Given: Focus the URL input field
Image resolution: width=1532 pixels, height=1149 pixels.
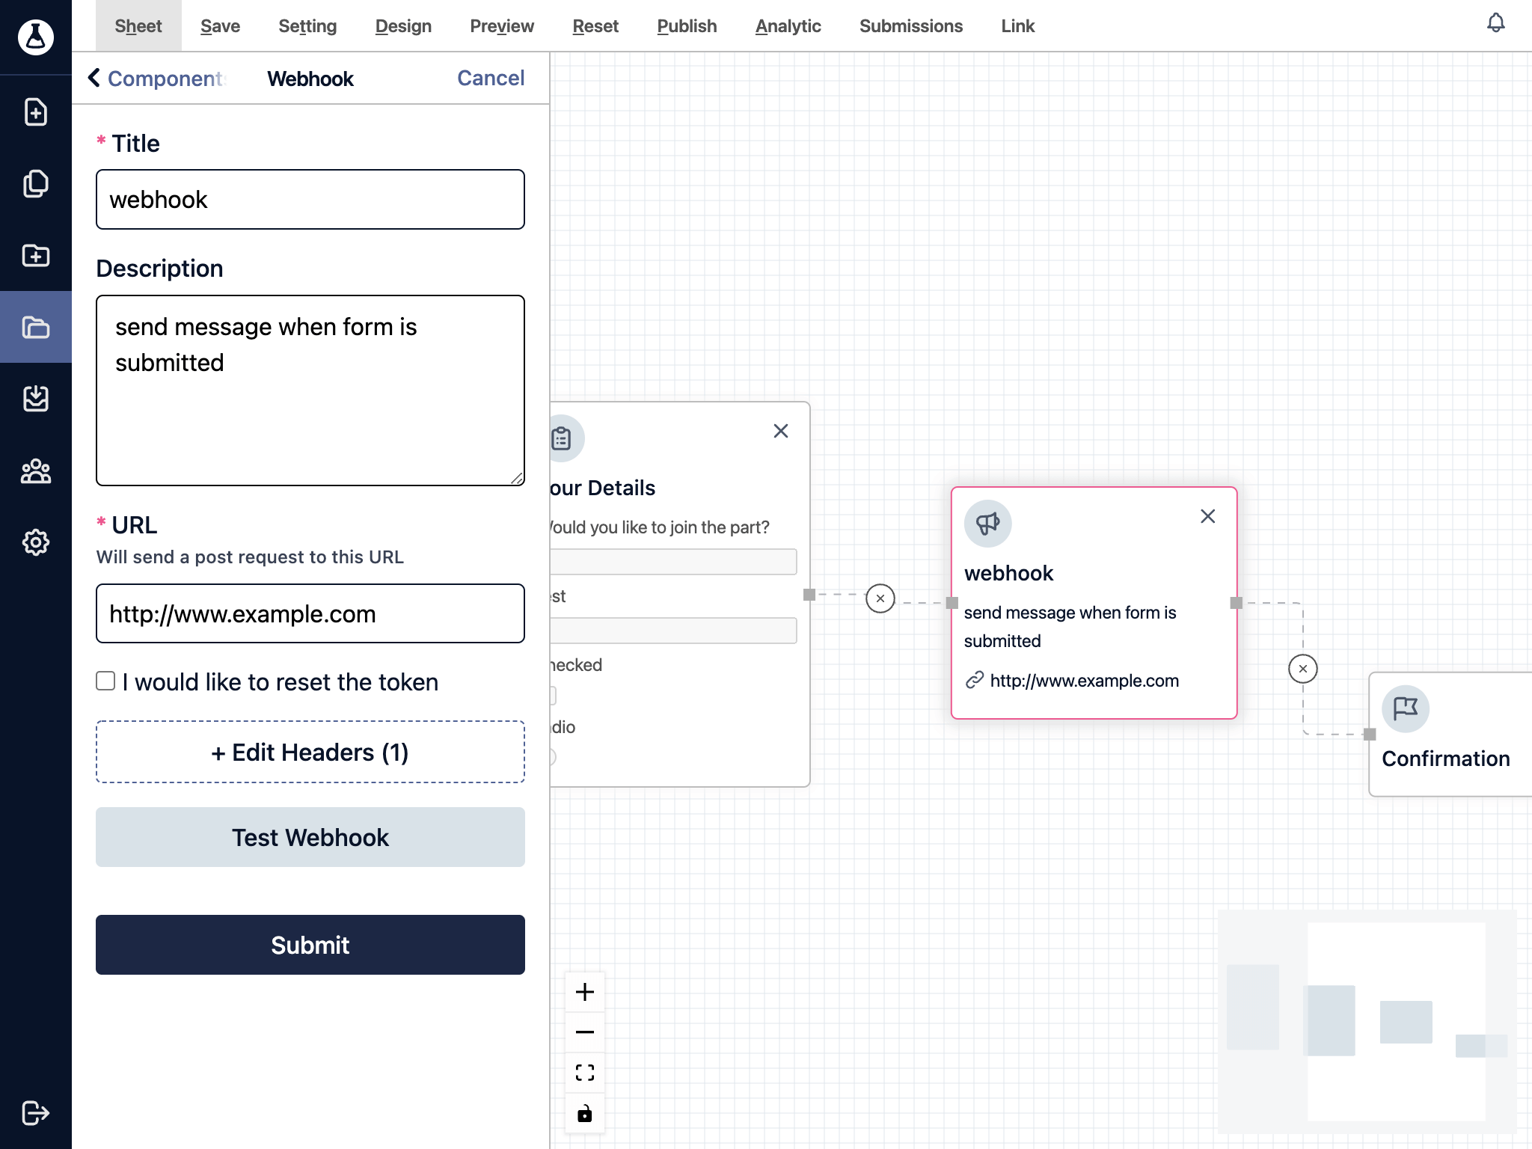Looking at the screenshot, I should point(310,613).
